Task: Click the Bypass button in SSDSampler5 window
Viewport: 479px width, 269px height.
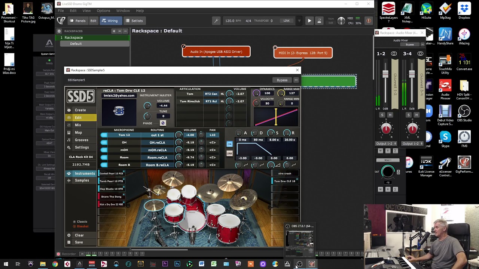Action: (x=282, y=80)
